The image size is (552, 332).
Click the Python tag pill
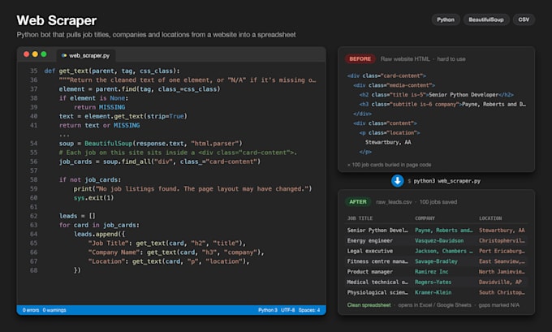446,19
